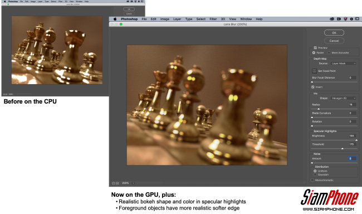Viewport: 362px width, 214px height.
Task: Open the Type menu in the large window
Action: (189, 19)
